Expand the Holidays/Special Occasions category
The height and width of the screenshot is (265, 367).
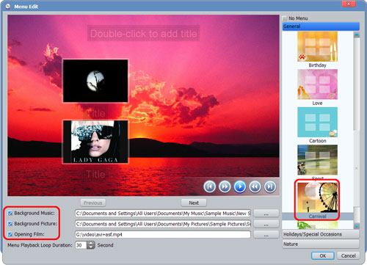pos(321,234)
